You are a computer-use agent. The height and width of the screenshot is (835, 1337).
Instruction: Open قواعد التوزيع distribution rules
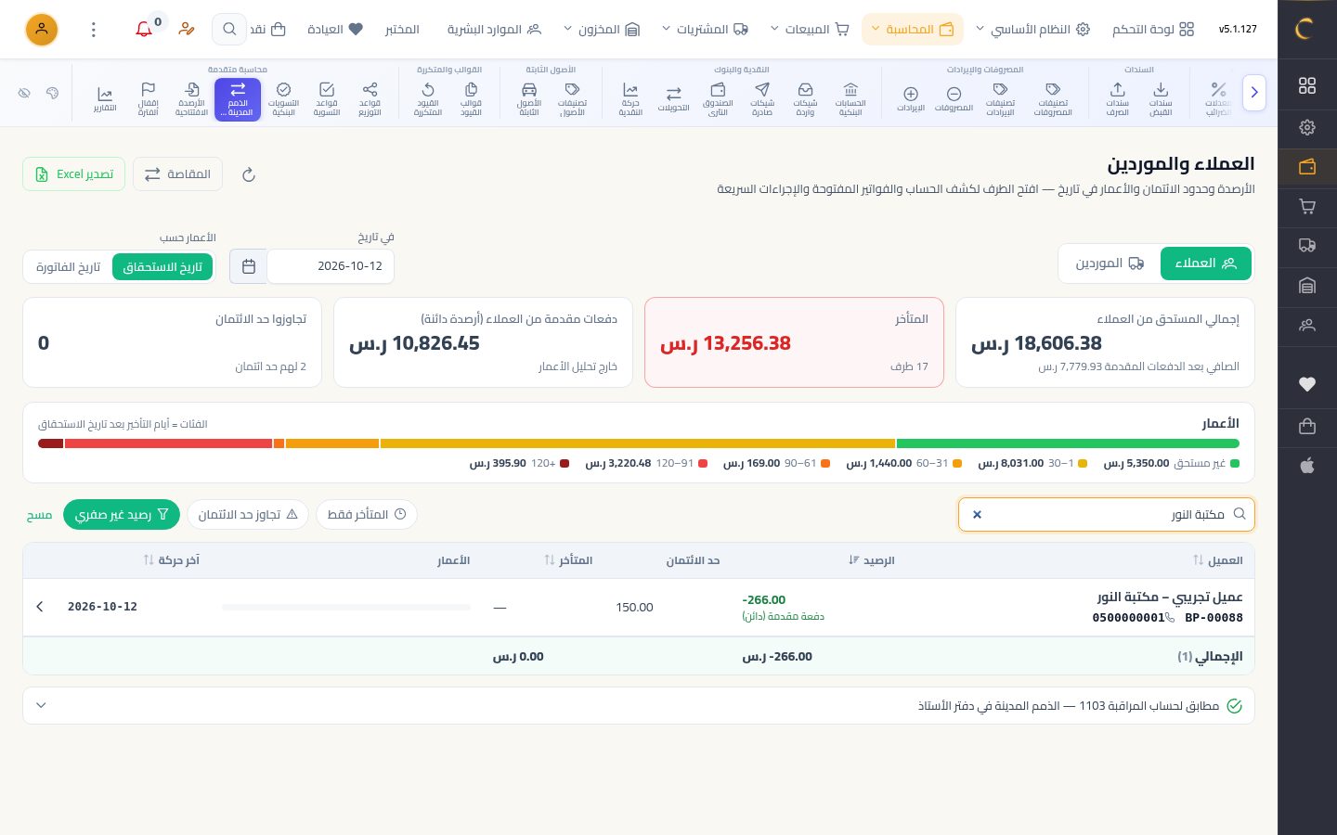(370, 99)
